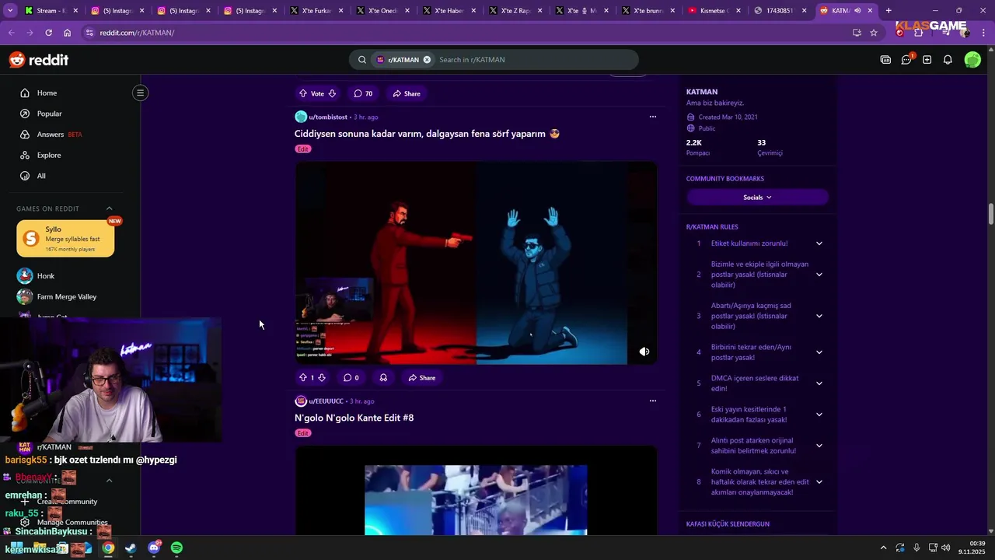Viewport: 995px width, 560px height.
Task: Open All in the sidebar
Action: [41, 176]
